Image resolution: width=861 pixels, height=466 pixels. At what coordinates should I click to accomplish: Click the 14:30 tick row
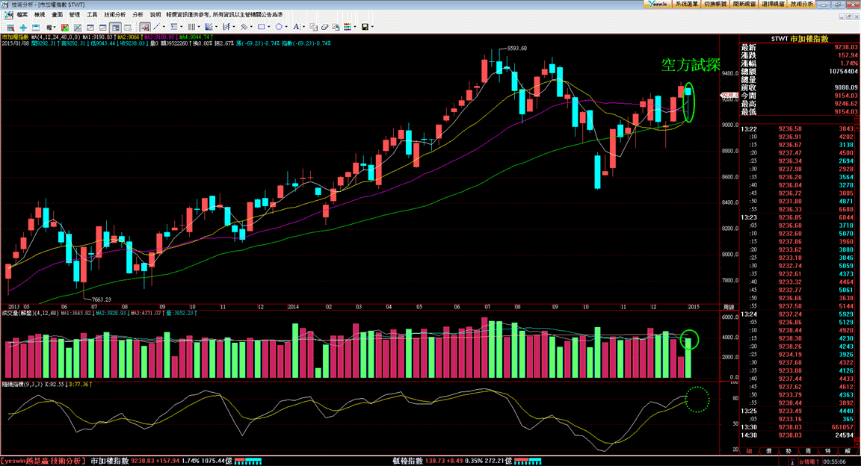[x=797, y=435]
